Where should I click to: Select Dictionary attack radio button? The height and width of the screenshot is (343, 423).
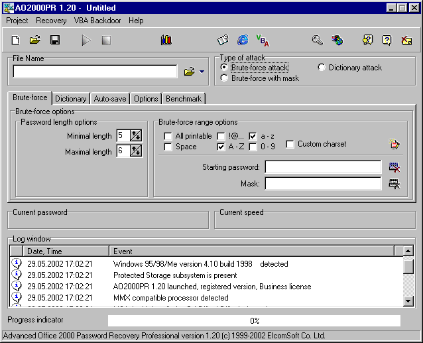tap(322, 67)
